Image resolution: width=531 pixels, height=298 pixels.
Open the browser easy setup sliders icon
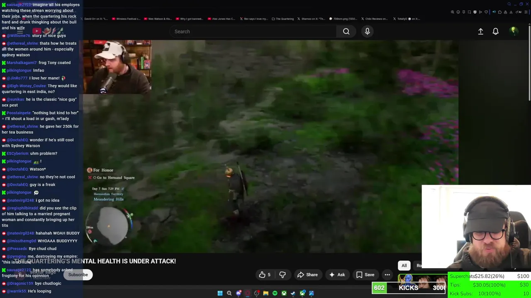(x=526, y=12)
